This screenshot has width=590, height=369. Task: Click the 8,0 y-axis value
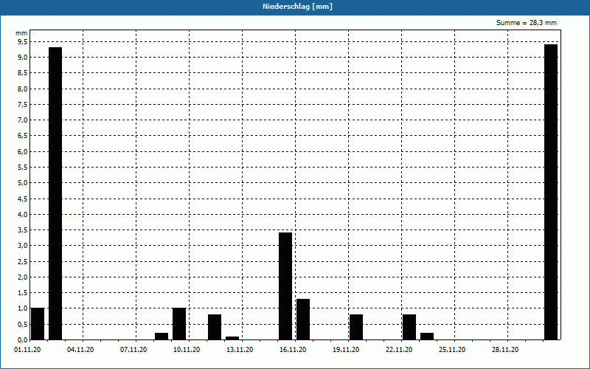click(x=23, y=89)
